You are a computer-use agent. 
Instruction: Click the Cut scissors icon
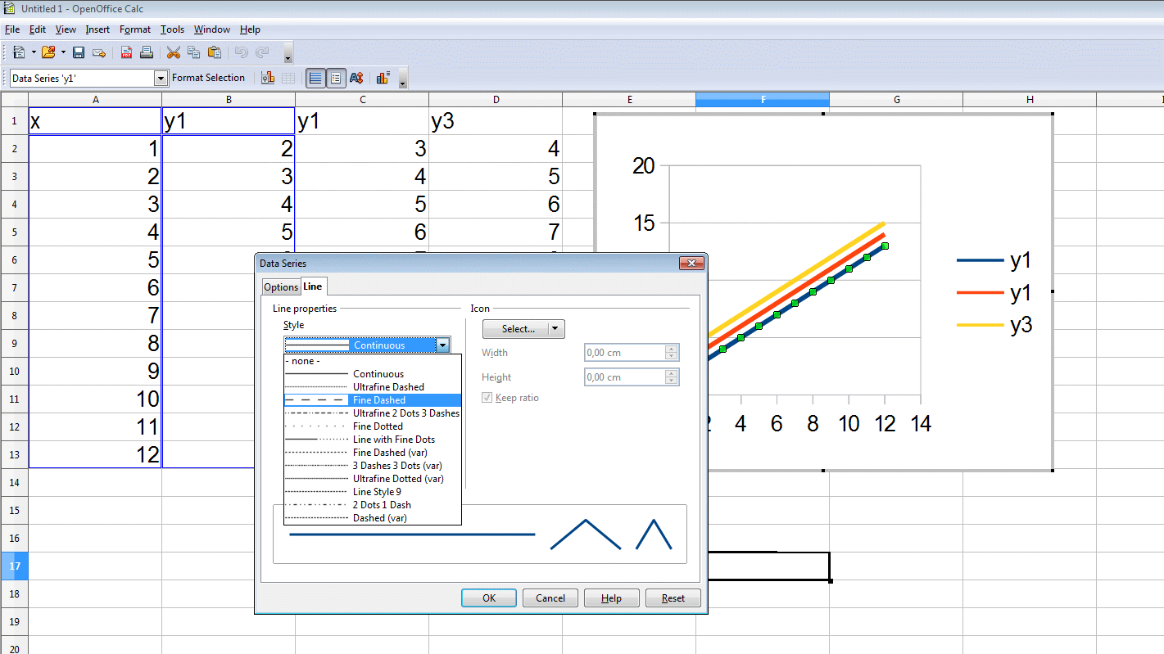coord(173,52)
